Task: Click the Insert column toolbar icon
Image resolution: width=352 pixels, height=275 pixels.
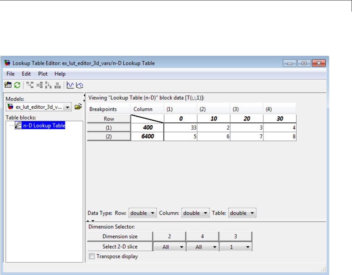Action: click(48, 85)
